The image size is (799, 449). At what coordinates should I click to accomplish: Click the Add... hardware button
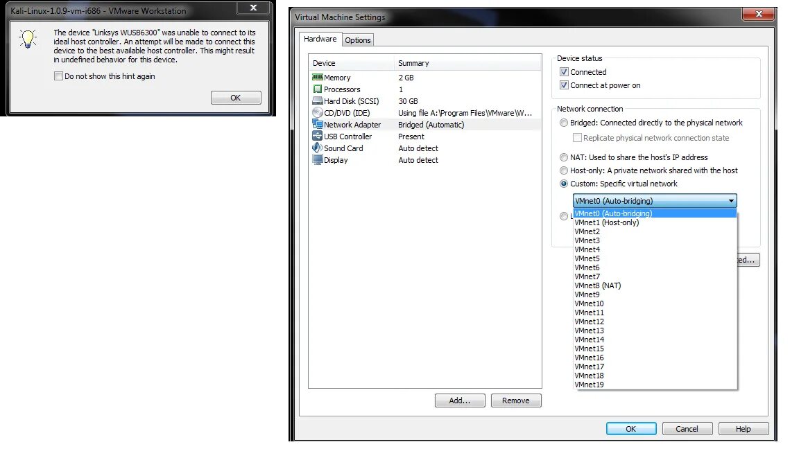(460, 400)
